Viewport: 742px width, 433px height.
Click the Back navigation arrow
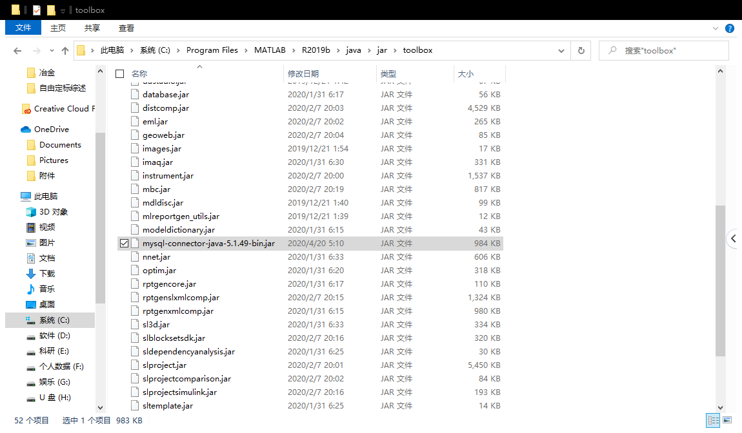[17, 50]
